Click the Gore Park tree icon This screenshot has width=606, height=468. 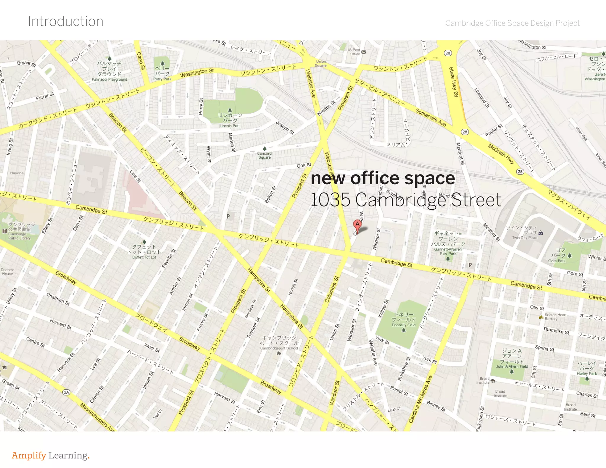(570, 256)
